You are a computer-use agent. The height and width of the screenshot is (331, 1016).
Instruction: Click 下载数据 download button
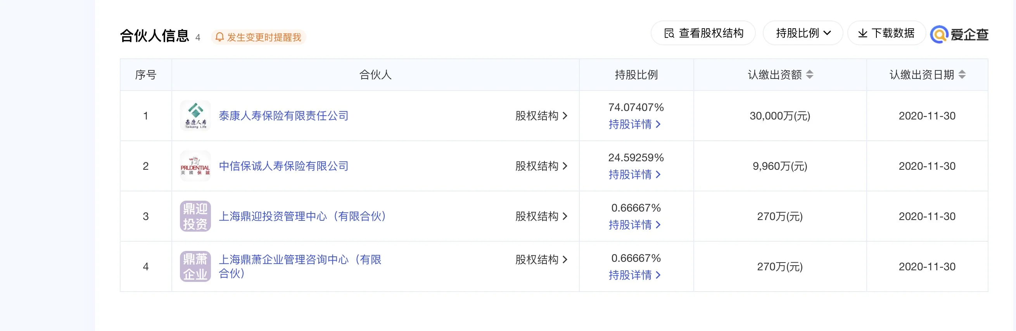886,33
